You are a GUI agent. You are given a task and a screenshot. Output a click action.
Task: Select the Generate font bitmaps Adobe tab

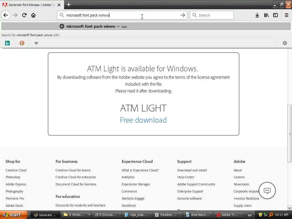pyautogui.click(x=32, y=5)
